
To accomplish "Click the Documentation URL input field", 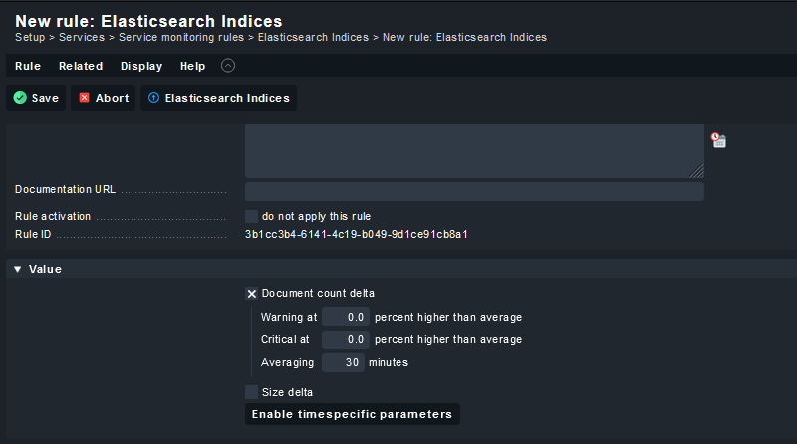I will pyautogui.click(x=474, y=191).
